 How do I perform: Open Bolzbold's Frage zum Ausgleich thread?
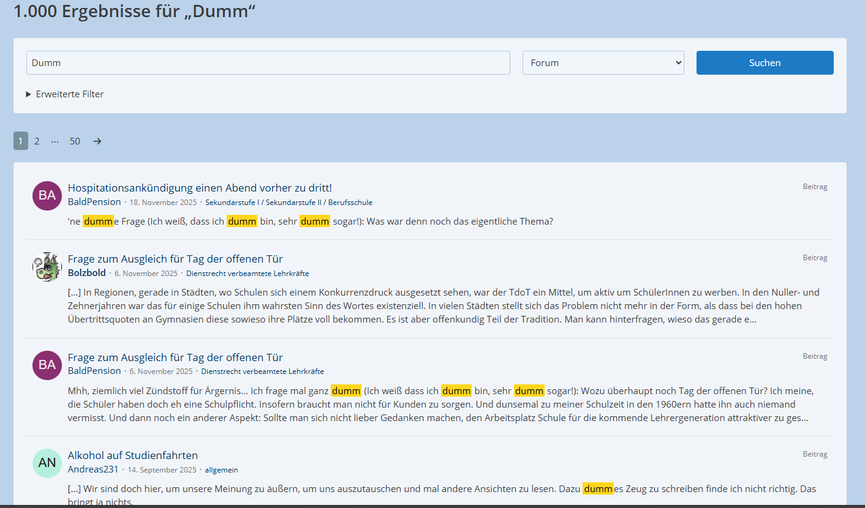coord(175,259)
